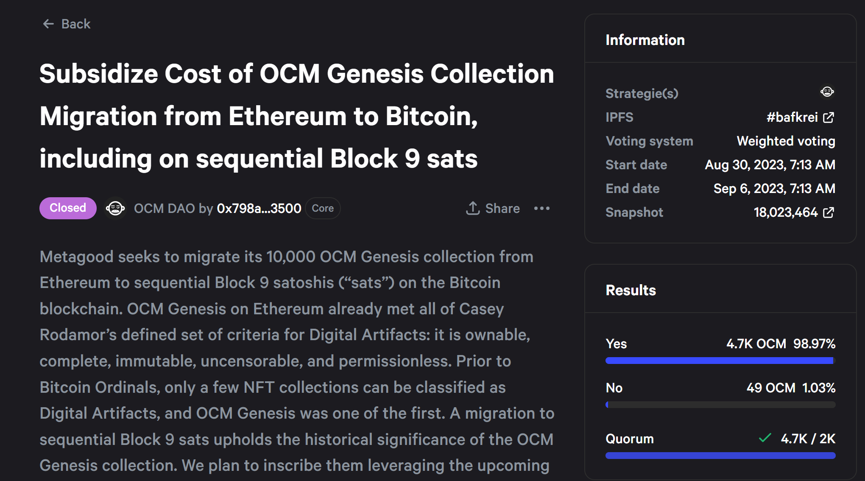Click the Yes result progress bar
This screenshot has height=481, width=865.
point(720,361)
